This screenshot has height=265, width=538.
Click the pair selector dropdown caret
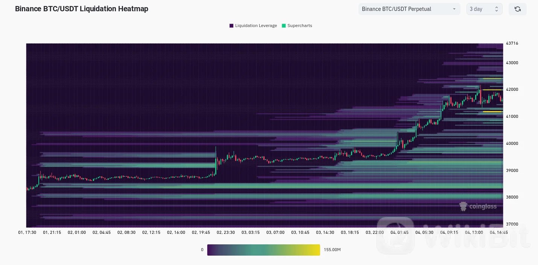click(x=454, y=9)
